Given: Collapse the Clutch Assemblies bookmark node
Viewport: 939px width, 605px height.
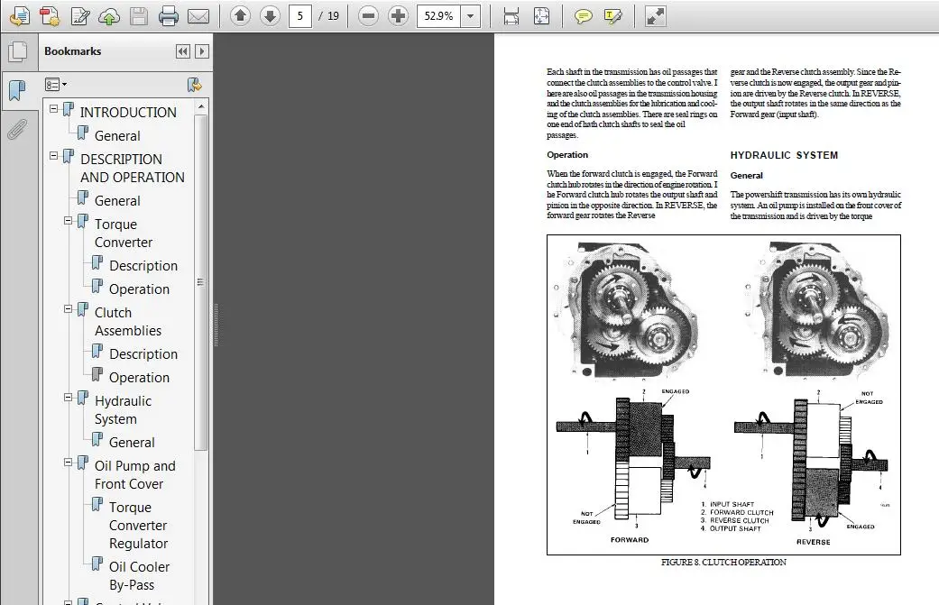Looking at the screenshot, I should 69,309.
